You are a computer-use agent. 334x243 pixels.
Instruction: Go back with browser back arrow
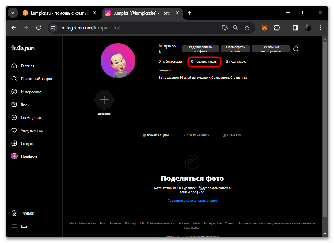point(14,28)
